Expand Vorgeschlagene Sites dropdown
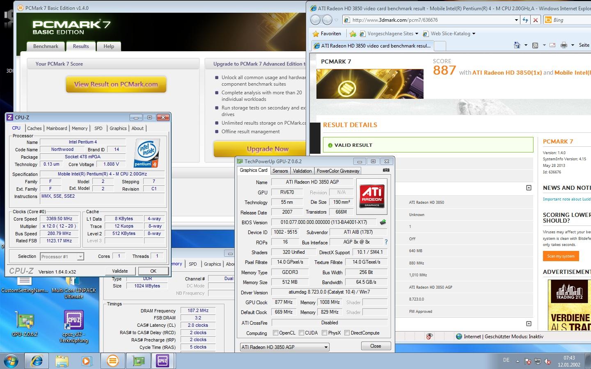The height and width of the screenshot is (369, 591). [417, 34]
